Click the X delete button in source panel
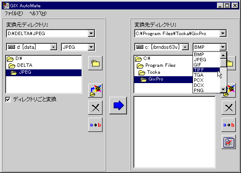Viewport: 241px width, 173px height. tap(95, 108)
